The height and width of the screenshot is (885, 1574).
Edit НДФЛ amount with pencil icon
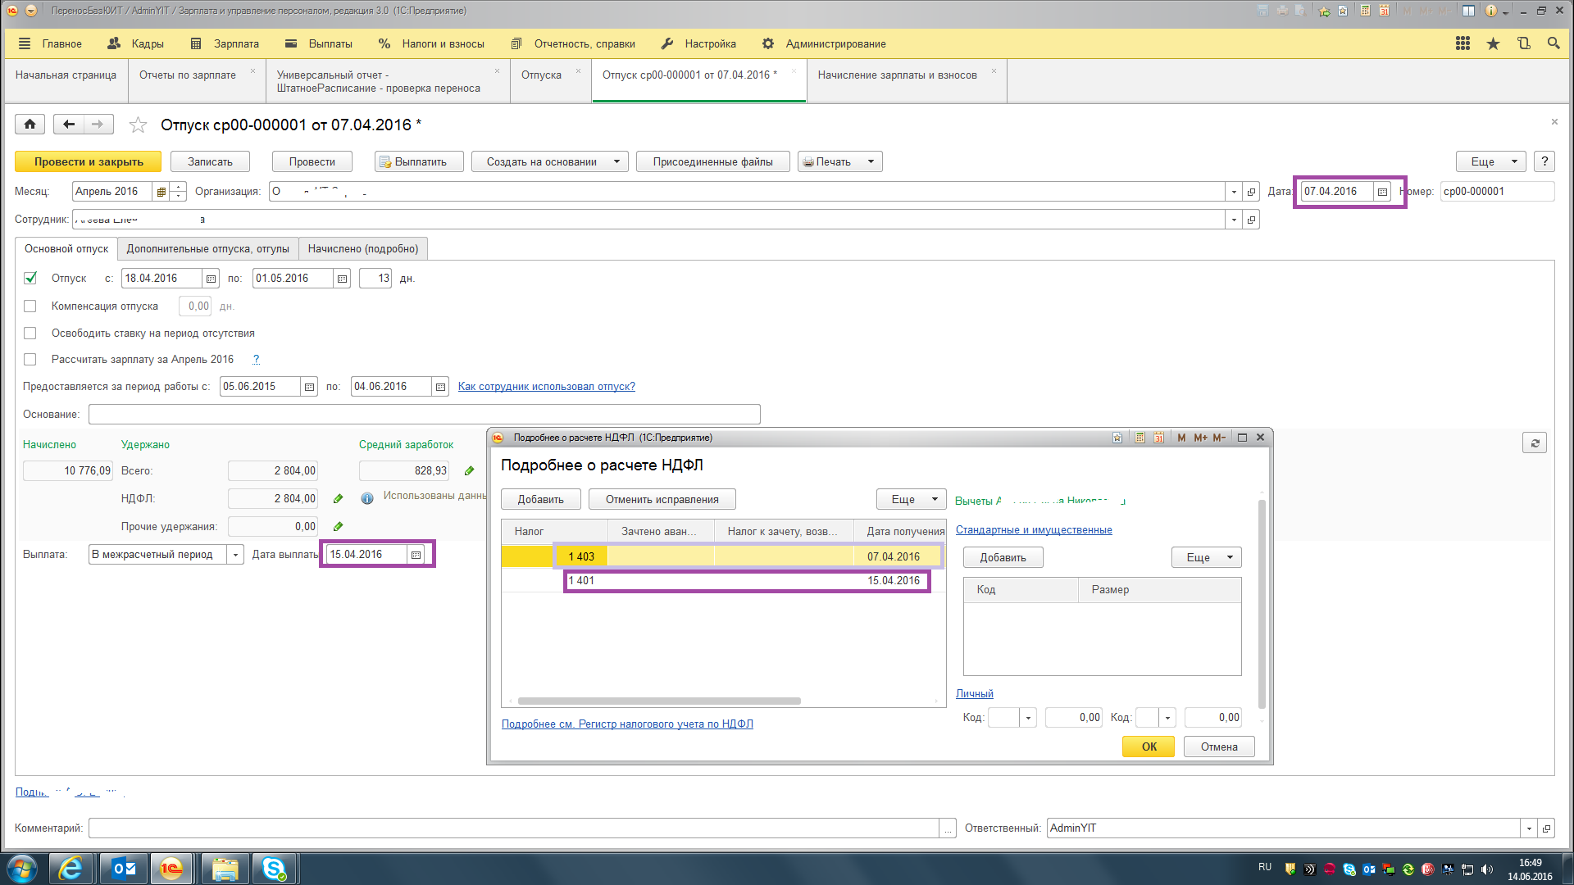pos(338,498)
